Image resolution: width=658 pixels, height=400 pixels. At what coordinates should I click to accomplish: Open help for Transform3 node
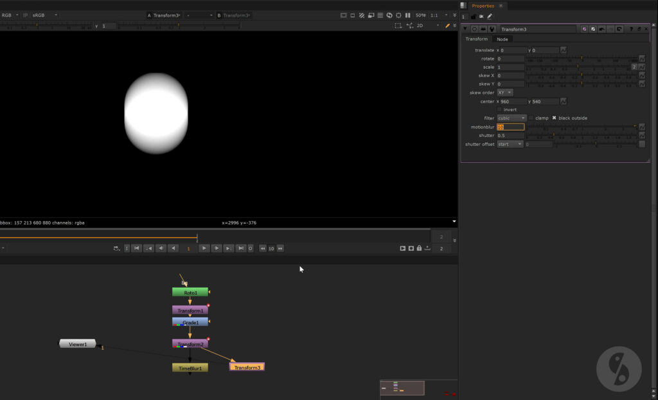click(x=631, y=29)
